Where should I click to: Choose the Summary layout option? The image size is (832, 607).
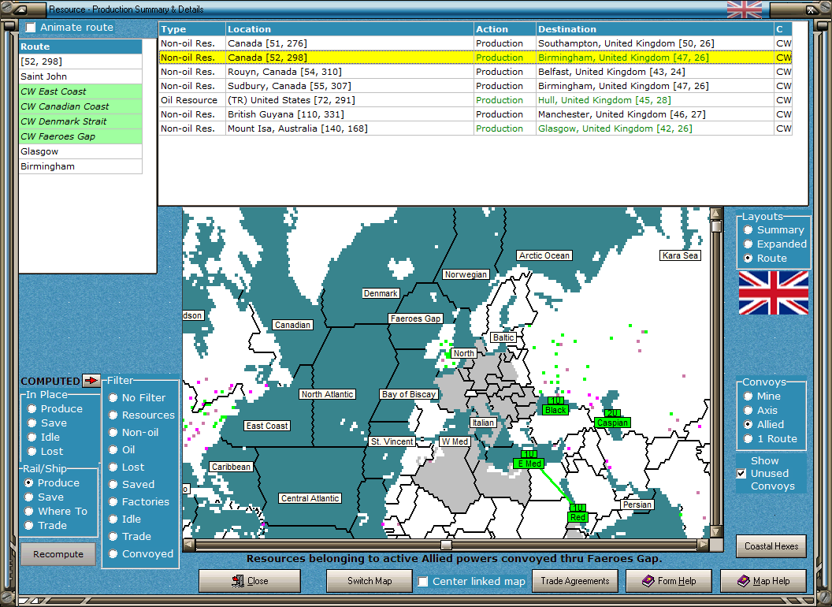[x=748, y=230]
